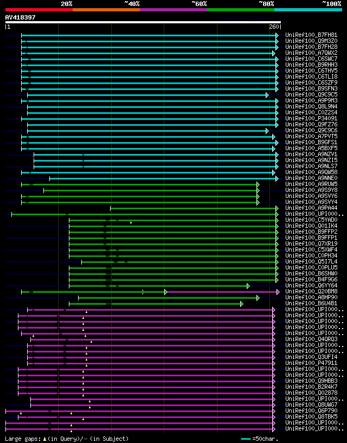The width and height of the screenshot is (347, 443).
Task: Click the end position label 260
Action: click(274, 27)
